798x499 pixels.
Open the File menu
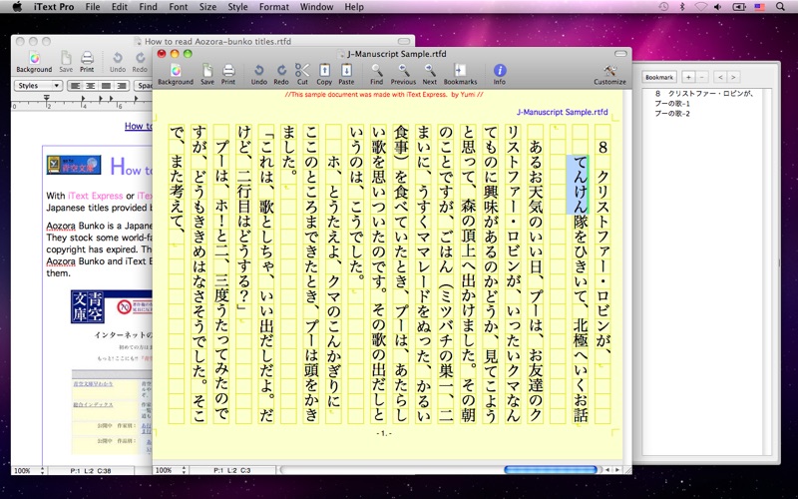[x=93, y=7]
